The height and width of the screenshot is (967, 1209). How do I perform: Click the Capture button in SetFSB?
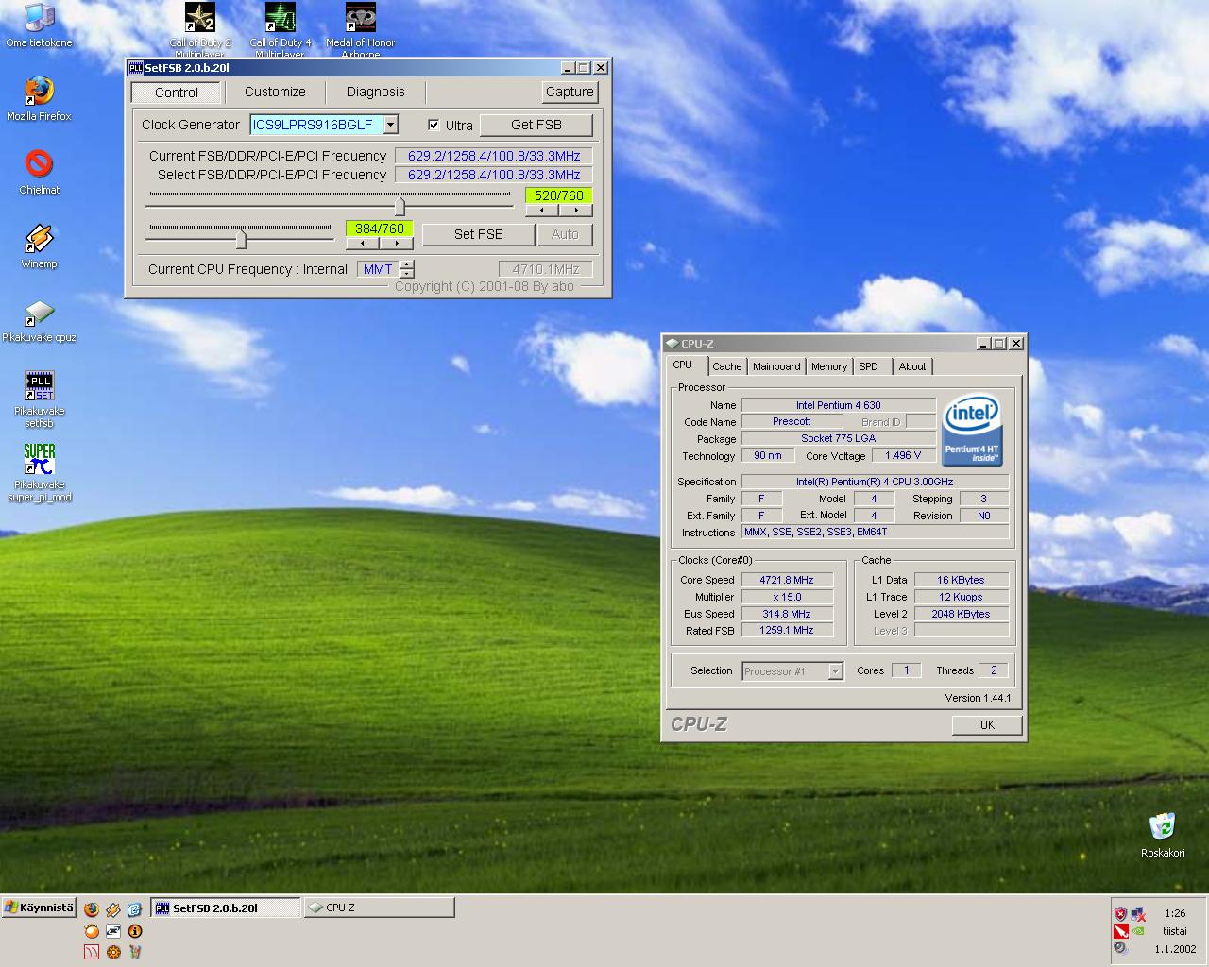570,92
